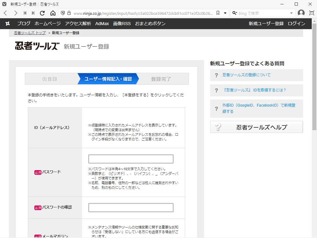Click the address bar URL
The image size is (317, 238).
pos(143,13)
